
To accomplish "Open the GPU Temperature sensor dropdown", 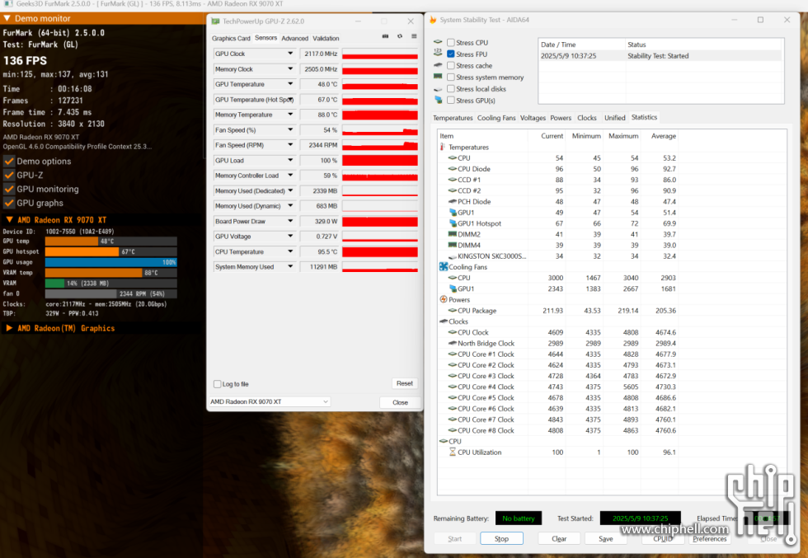I will pos(290,84).
